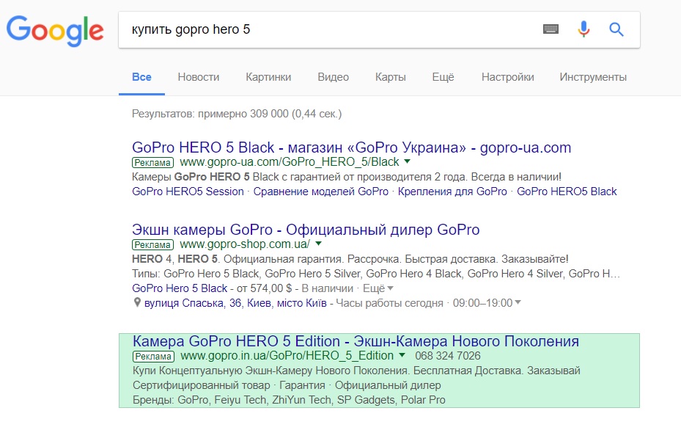Open Камера GoPro HERO 5 Edition result title
This screenshot has height=430, width=681.
pos(356,341)
